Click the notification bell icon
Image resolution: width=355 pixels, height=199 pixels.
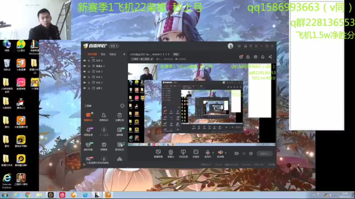click(x=263, y=57)
